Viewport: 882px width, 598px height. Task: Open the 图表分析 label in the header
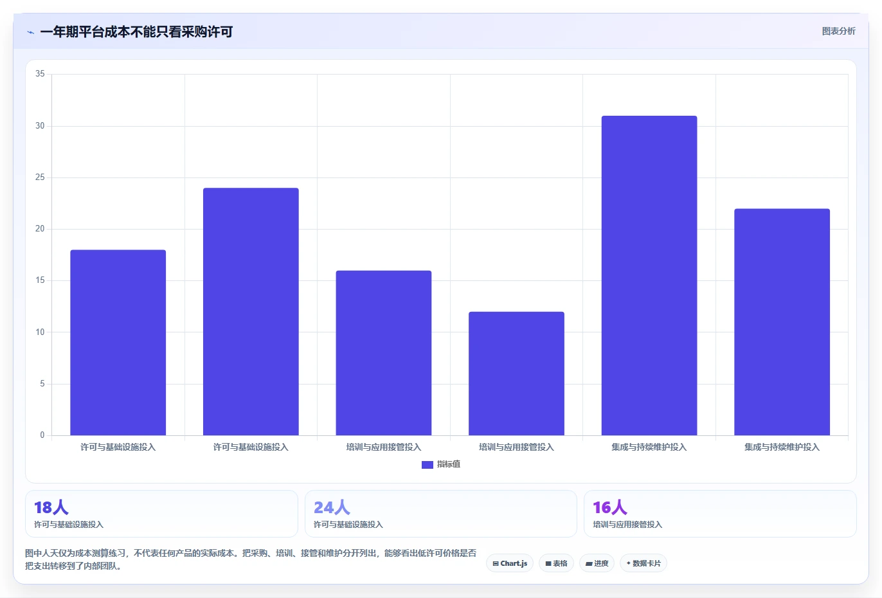click(838, 31)
